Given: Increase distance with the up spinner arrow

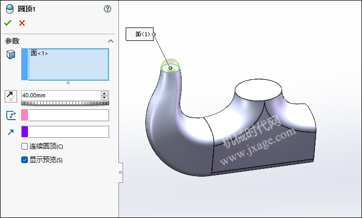Looking at the screenshot, I should (x=104, y=93).
